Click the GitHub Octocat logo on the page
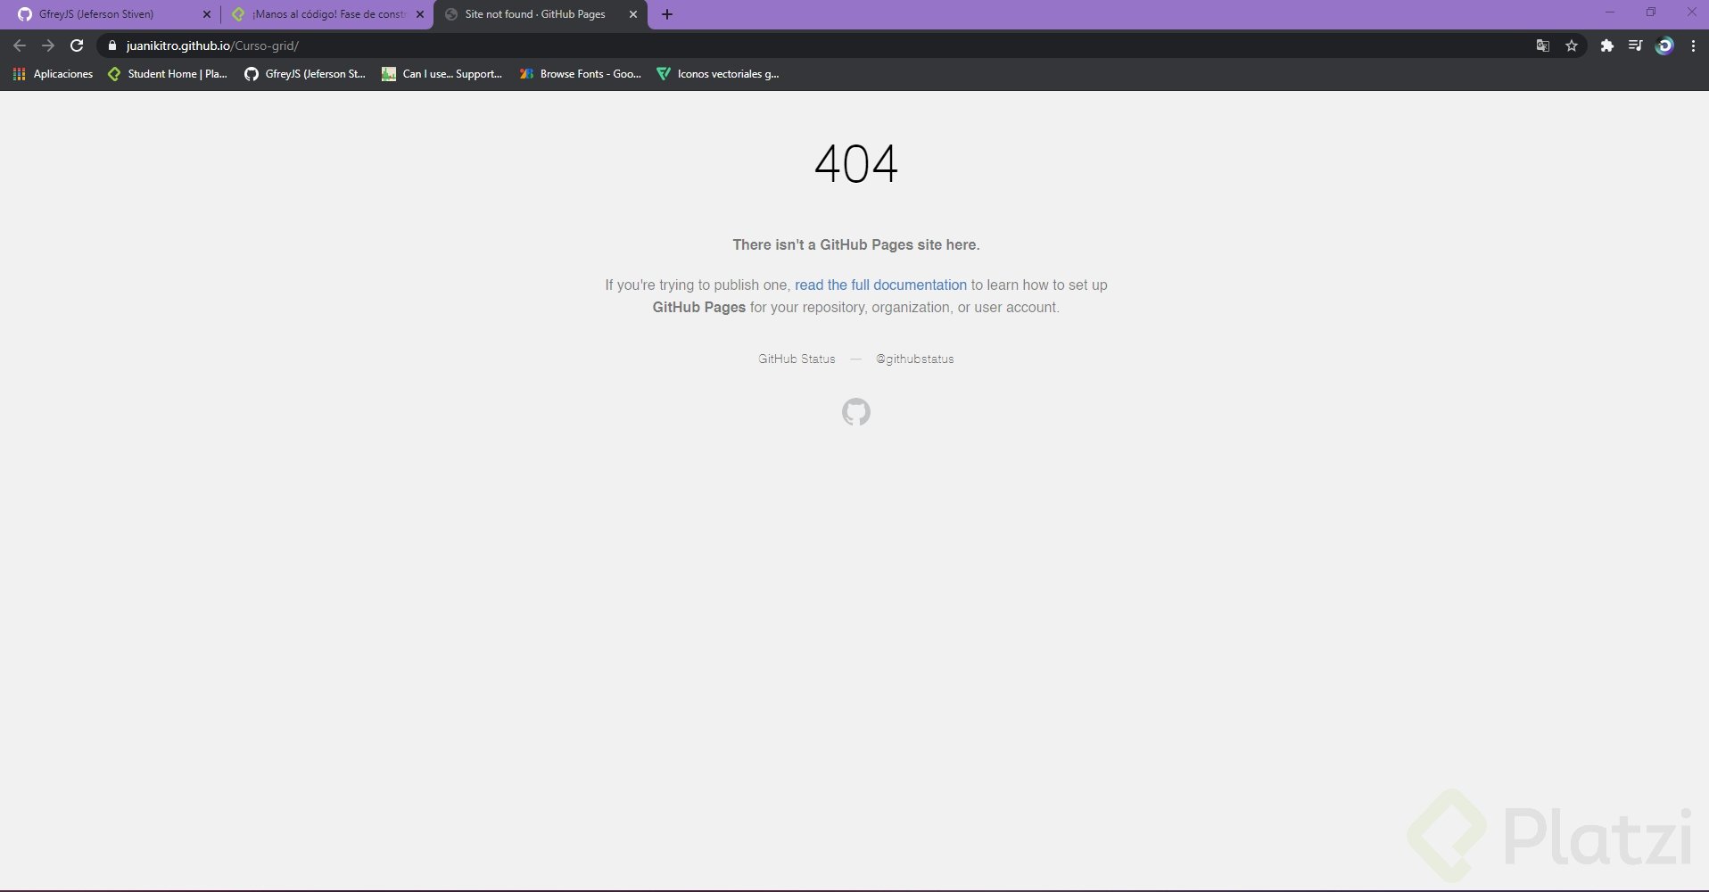This screenshot has width=1709, height=892. 854,411
